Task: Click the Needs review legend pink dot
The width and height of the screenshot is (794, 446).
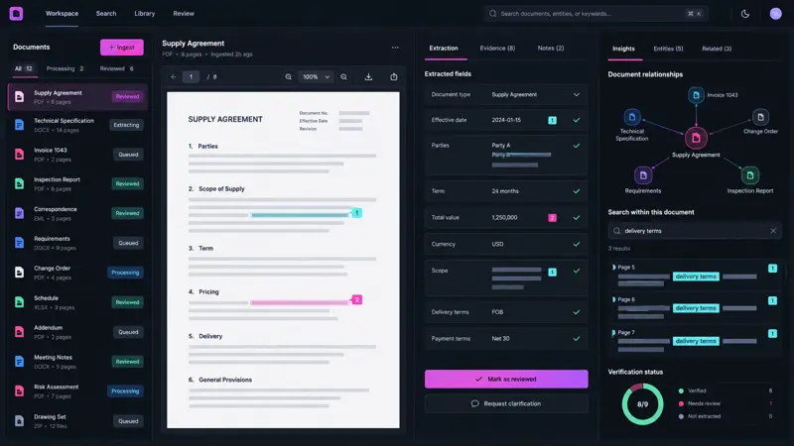Action: pyautogui.click(x=681, y=403)
